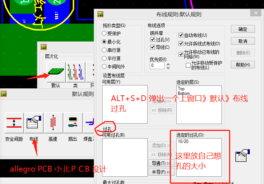Increase priority value with up arrow
The height and width of the screenshot is (184, 264).
[x=168, y=64]
